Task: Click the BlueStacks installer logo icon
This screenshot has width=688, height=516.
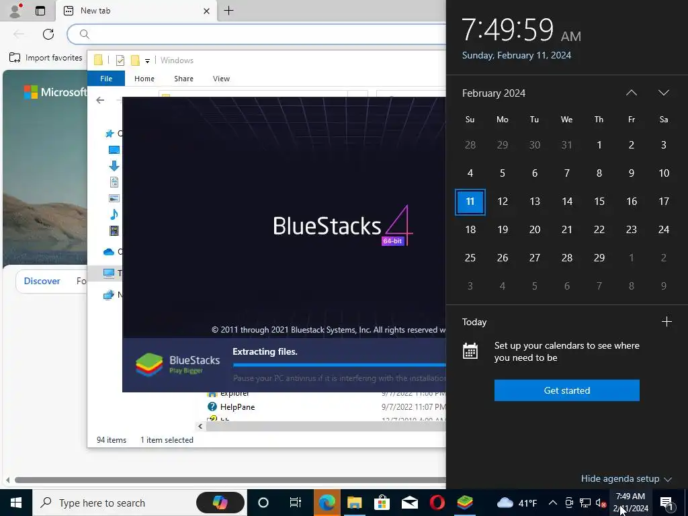Action: coord(150,365)
